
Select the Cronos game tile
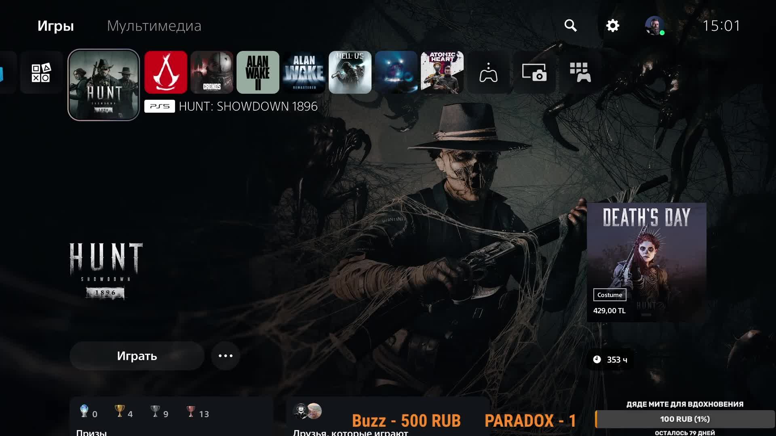point(212,72)
